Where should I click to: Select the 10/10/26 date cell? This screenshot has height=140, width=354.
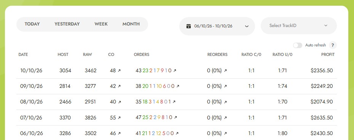[x=31, y=71]
